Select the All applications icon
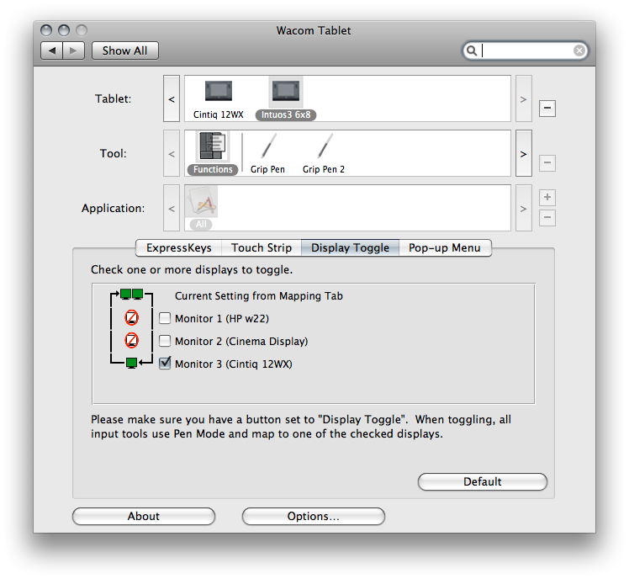 coord(202,201)
